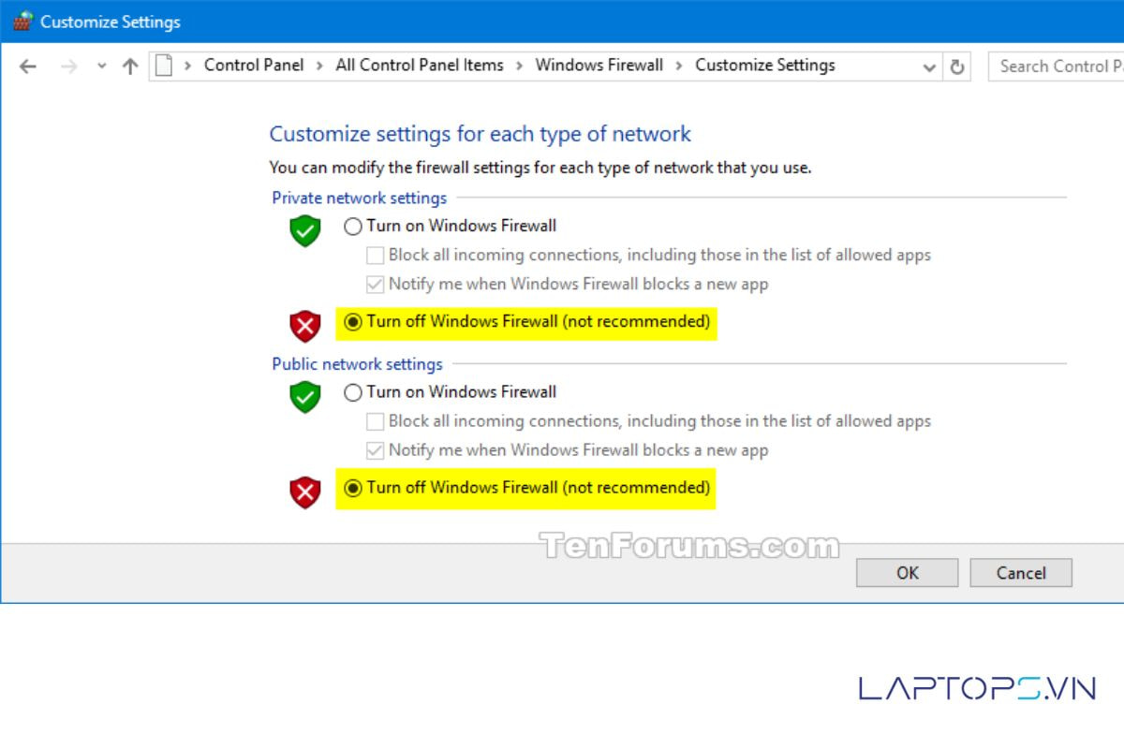Go to Windows Firewall breadcrumb
This screenshot has width=1124, height=749.
(599, 66)
